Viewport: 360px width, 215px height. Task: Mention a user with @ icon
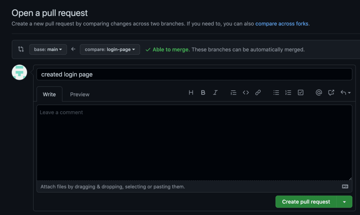point(319,92)
